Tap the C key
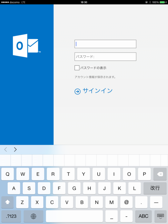This screenshot has width=168, height=224. (x=52, y=202)
